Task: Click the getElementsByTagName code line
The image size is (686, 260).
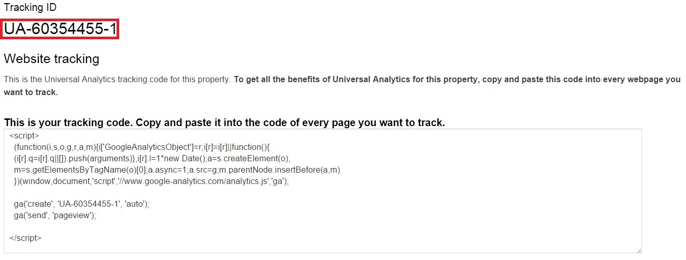Action: [x=177, y=170]
